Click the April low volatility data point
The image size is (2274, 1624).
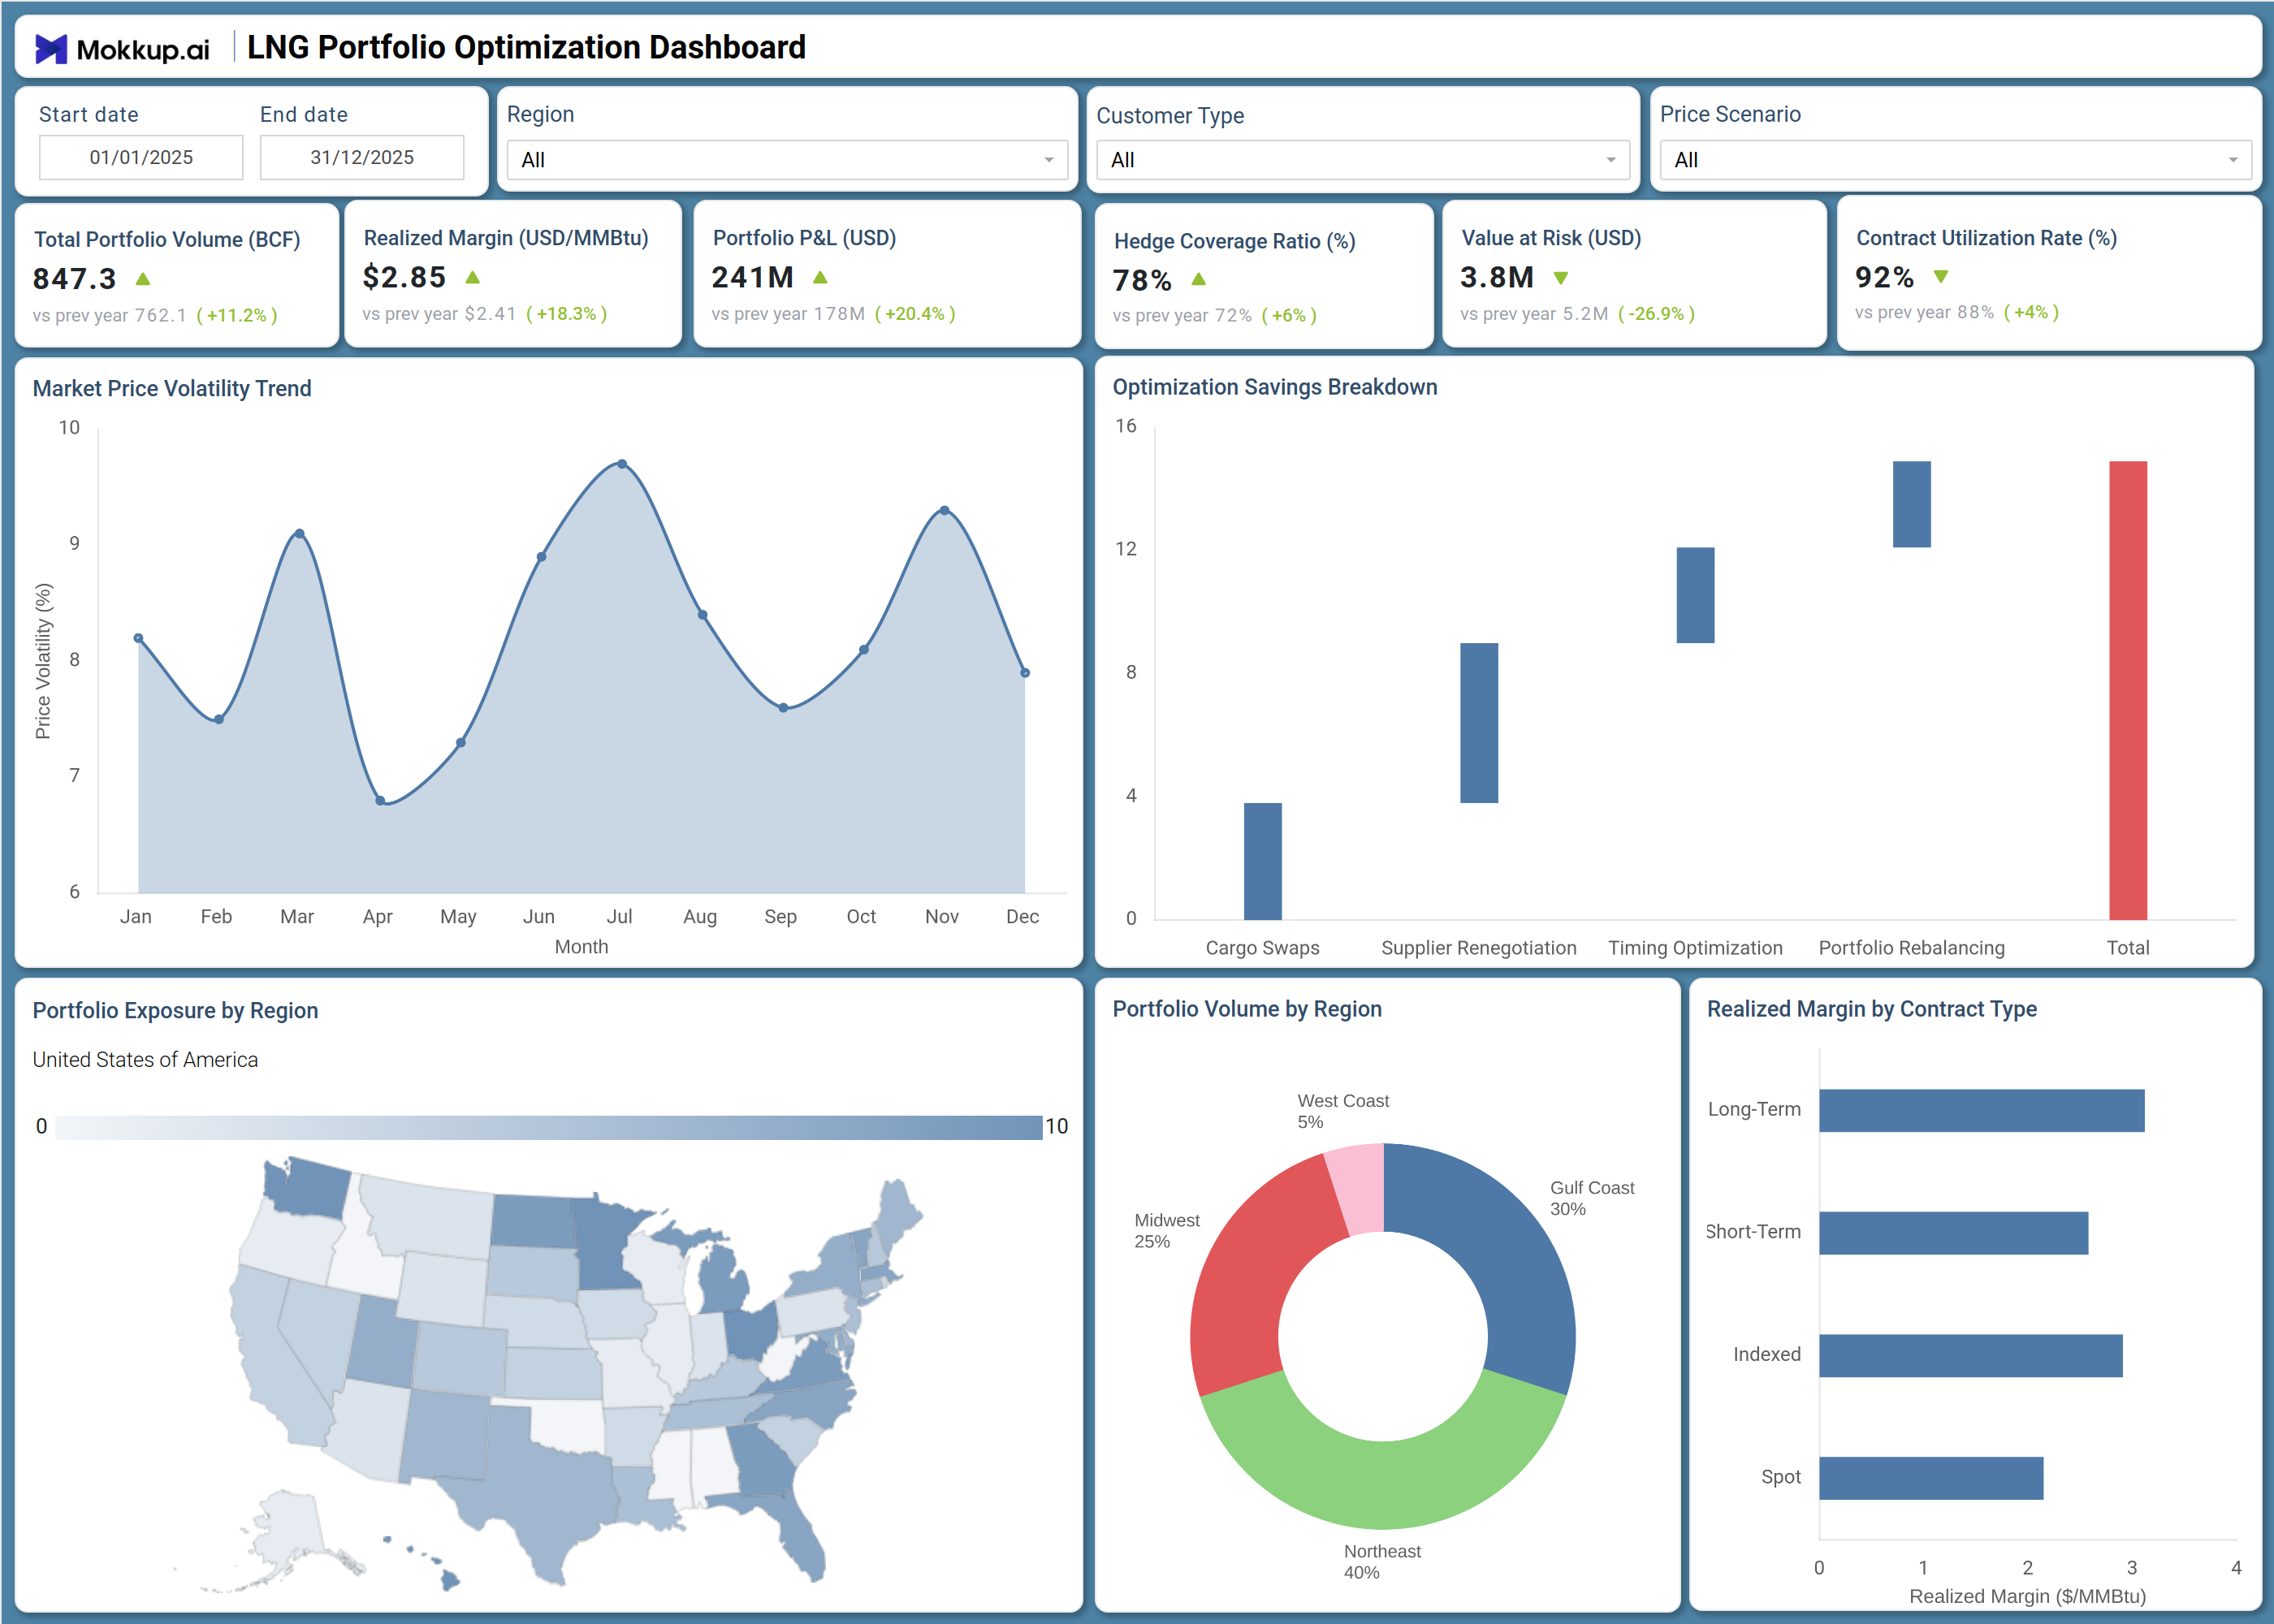tap(380, 801)
